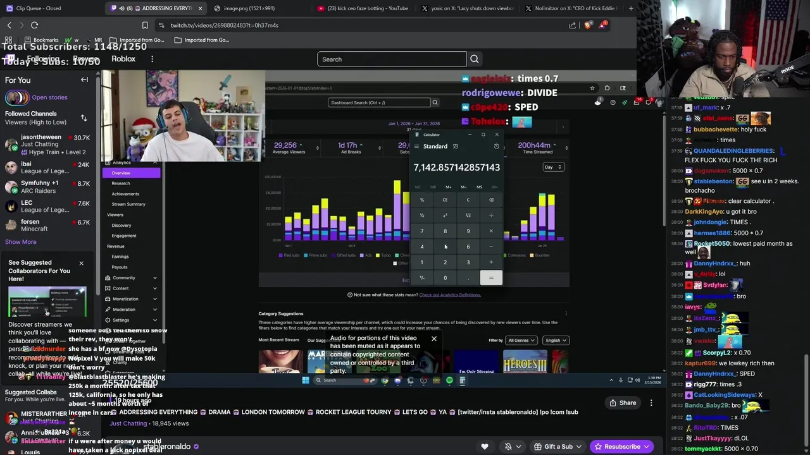Click the Calculator equals key
The height and width of the screenshot is (455, 810).
pos(491,278)
